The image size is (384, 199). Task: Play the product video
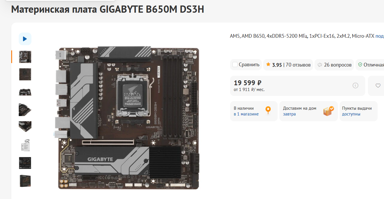pyautogui.click(x=25, y=39)
